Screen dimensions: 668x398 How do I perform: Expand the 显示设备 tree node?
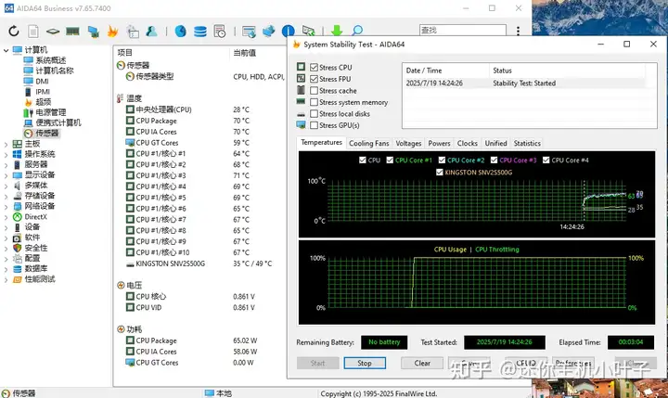[x=6, y=175]
